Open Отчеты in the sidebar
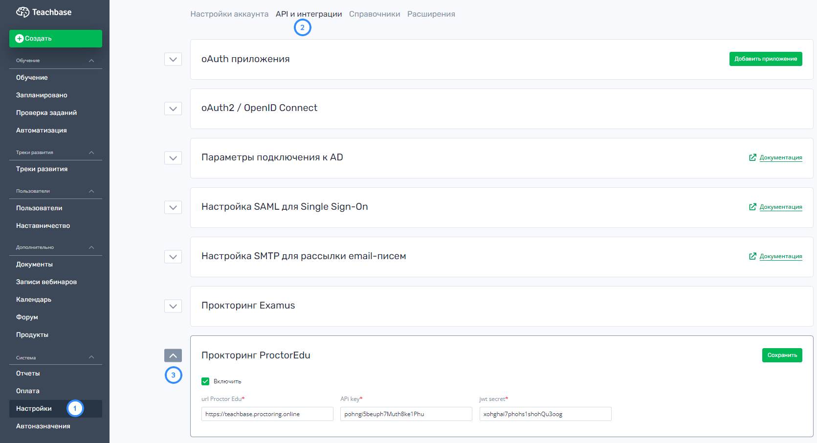The image size is (817, 443). (28, 374)
